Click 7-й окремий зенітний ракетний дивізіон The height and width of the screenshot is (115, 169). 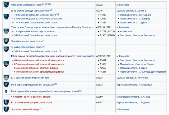point(31,97)
